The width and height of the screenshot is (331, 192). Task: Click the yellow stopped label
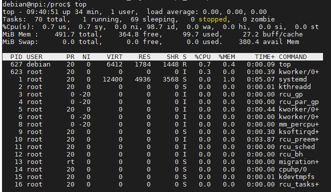pos(213,19)
